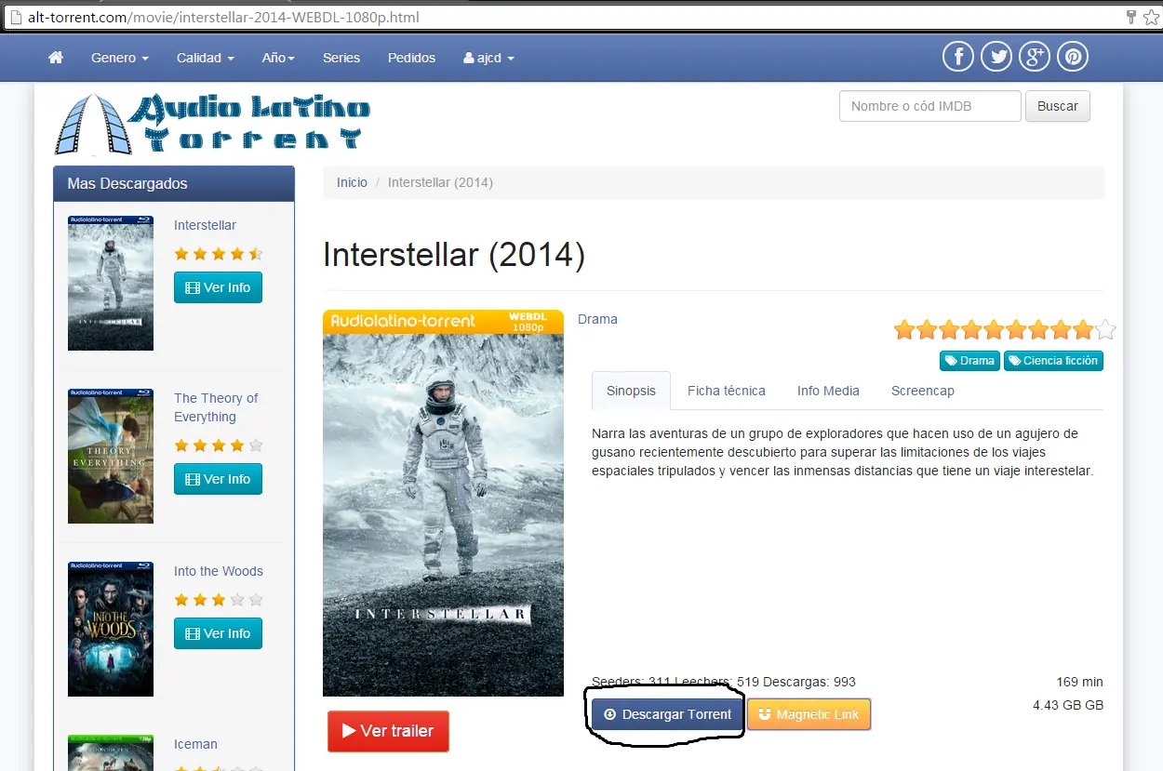This screenshot has width=1163, height=771.
Task: Click Ver Info for The Theory of Everything
Action: (x=218, y=479)
